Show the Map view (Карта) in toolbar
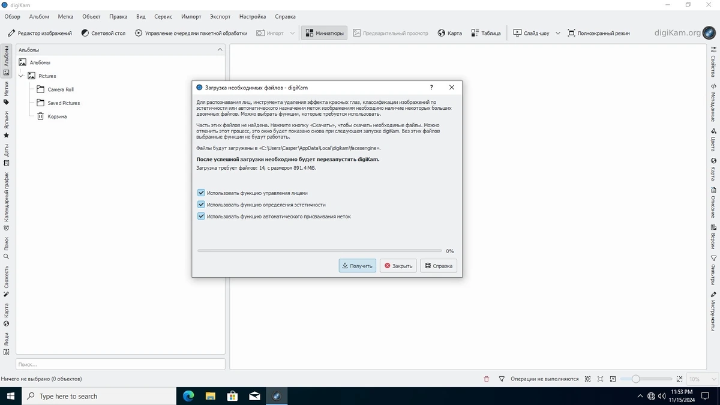Screen dimensions: 720x405 [x=450, y=33]
